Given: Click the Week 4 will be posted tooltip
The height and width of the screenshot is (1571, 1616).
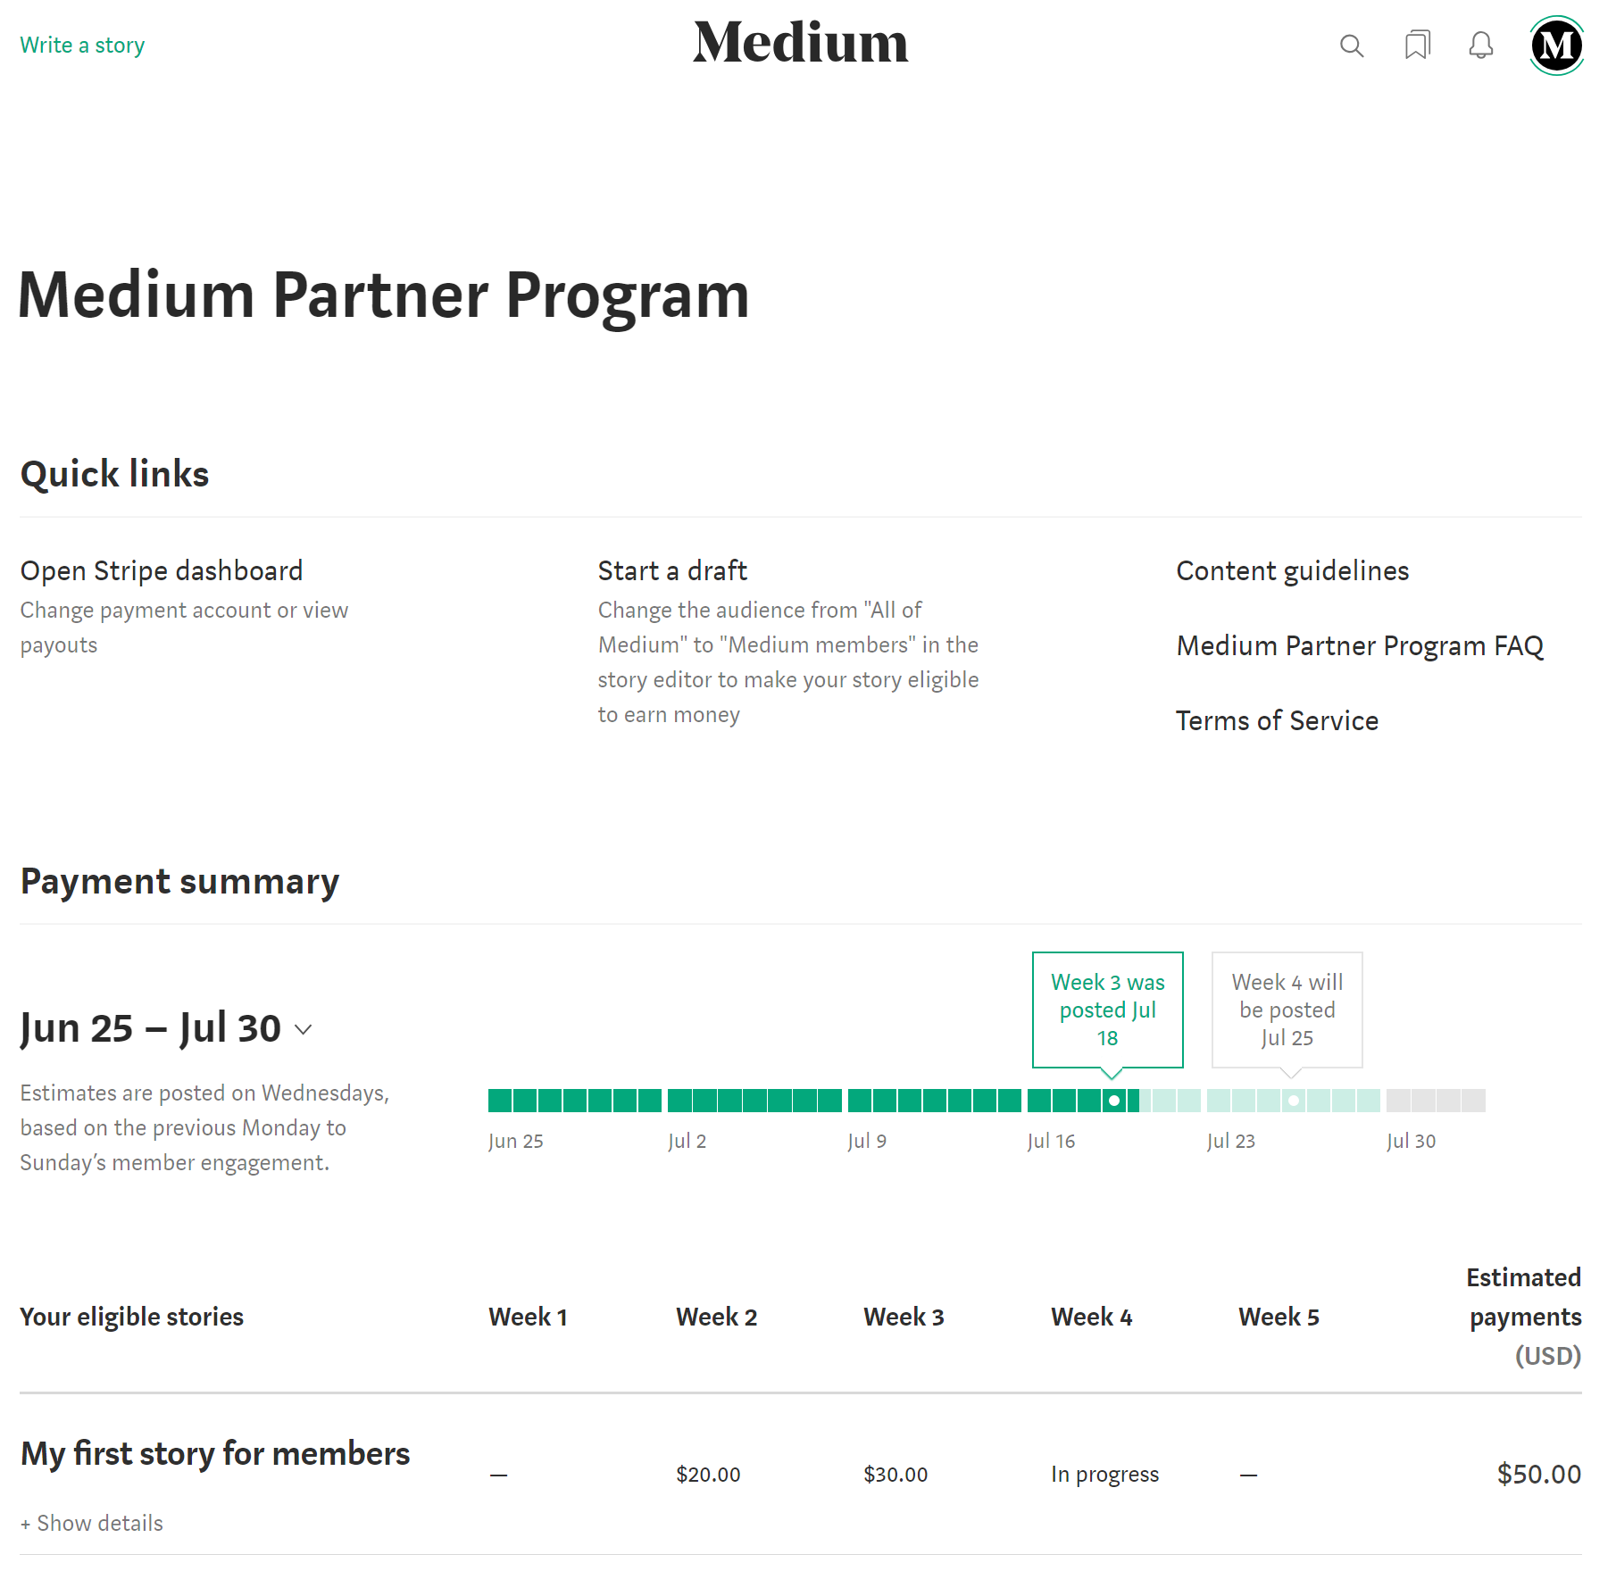Looking at the screenshot, I should pos(1287,1010).
